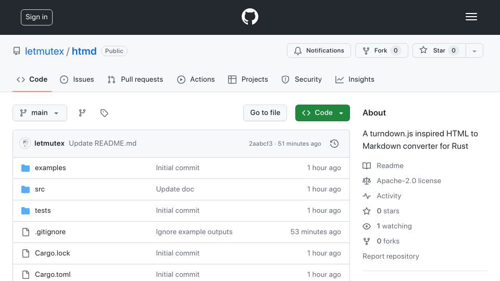
Task: Open Initial commit message for tests row
Action: [178, 211]
